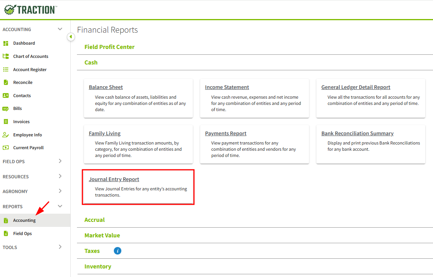Expand the Accrual reports section
Screen dimensions: 433x277
pos(94,220)
